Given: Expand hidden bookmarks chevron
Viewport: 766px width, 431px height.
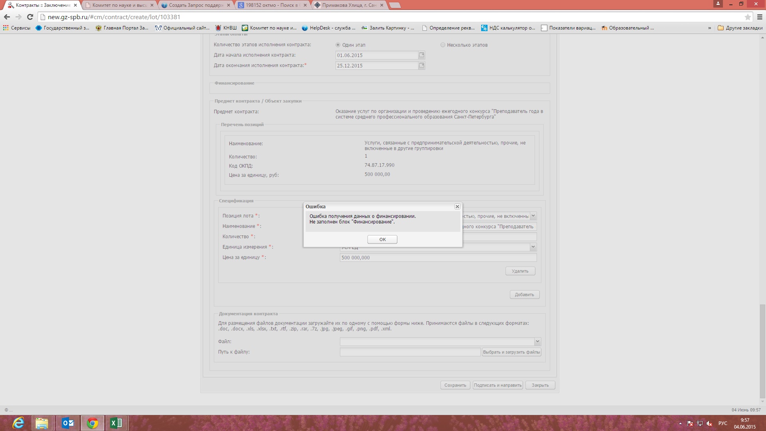Looking at the screenshot, I should tap(709, 28).
